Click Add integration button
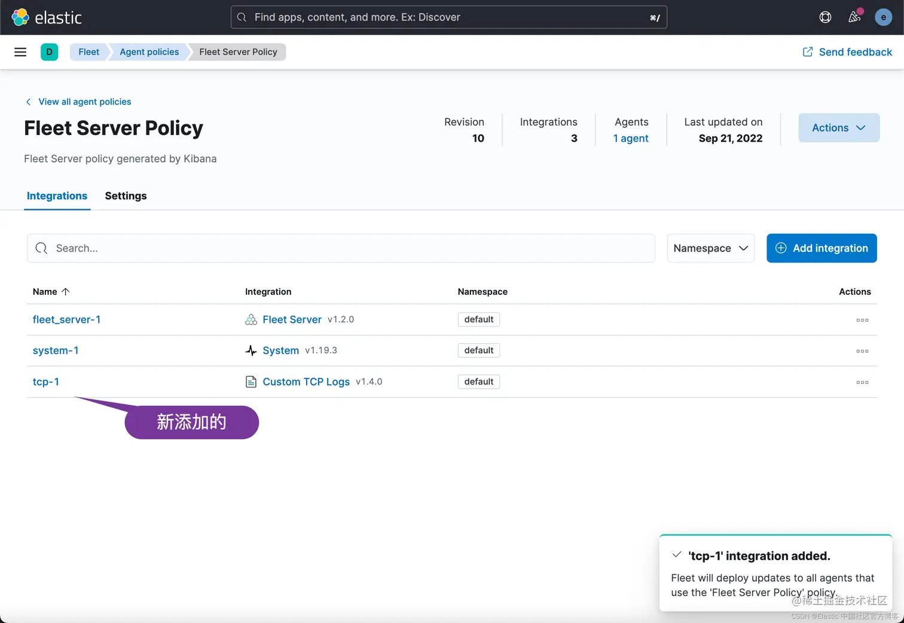 [x=821, y=248]
